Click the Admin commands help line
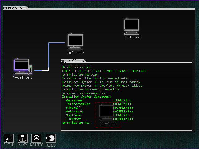The width and height of the screenshot is (199, 149). pos(76,67)
